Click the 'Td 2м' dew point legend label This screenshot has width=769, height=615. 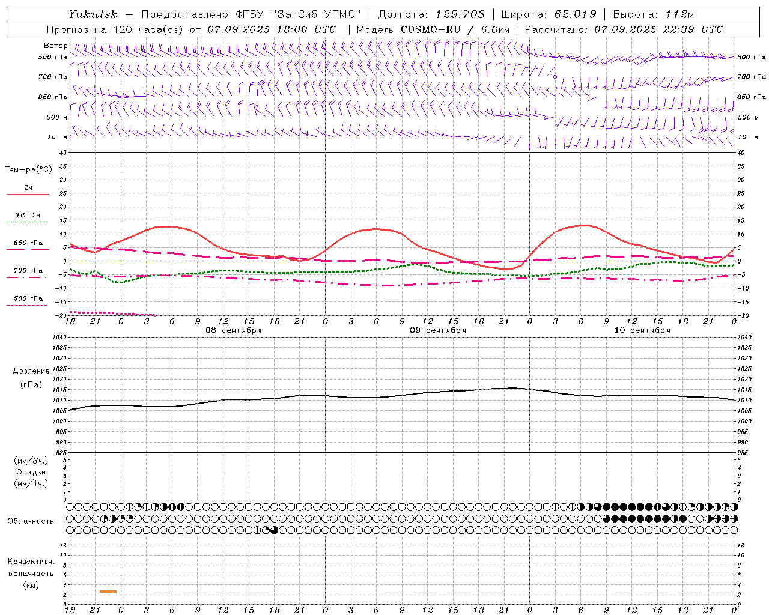tap(28, 215)
